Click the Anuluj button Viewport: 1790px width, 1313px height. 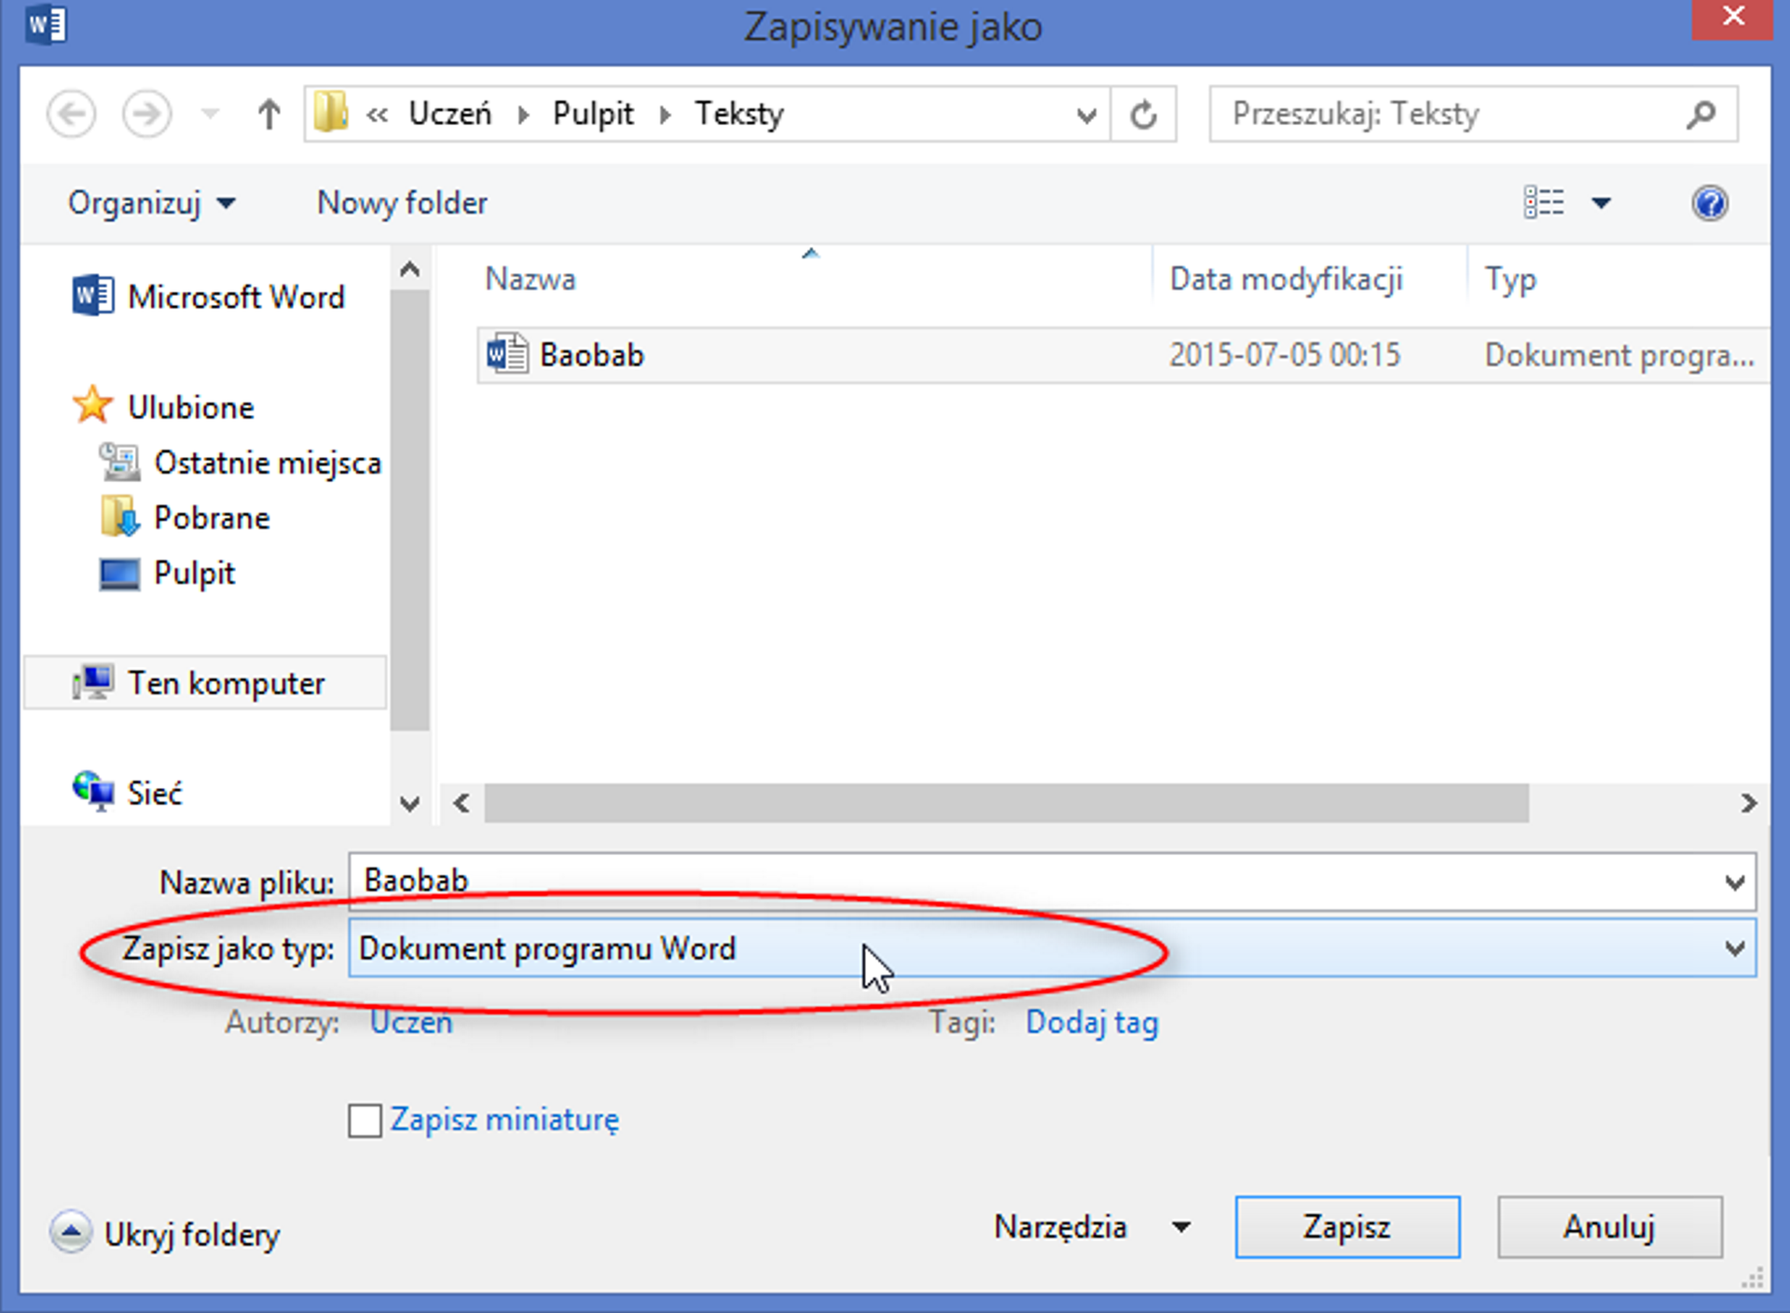click(1609, 1227)
